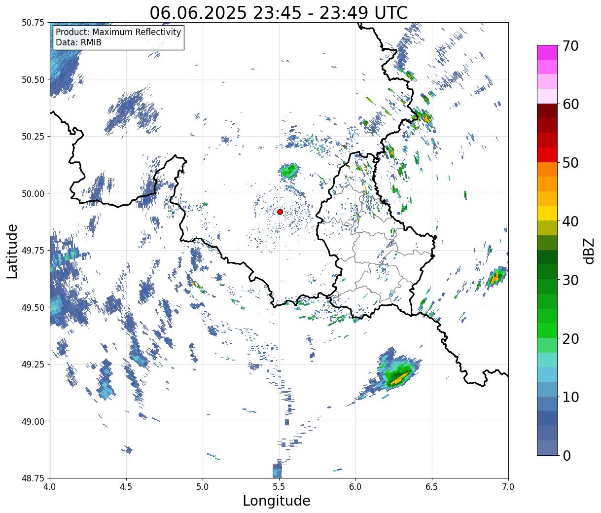The image size is (601, 513).
Task: Click the latitude tick label 48.75
Action: pyautogui.click(x=33, y=478)
